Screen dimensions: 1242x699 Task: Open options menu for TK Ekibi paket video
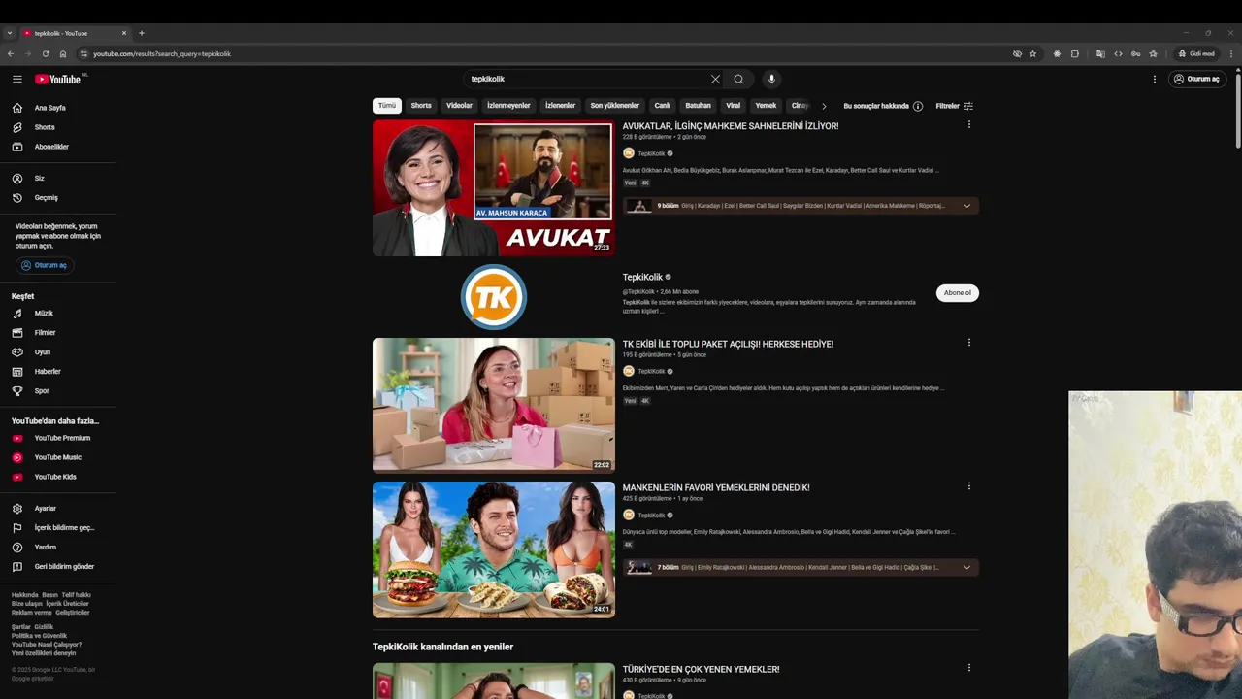point(968,342)
